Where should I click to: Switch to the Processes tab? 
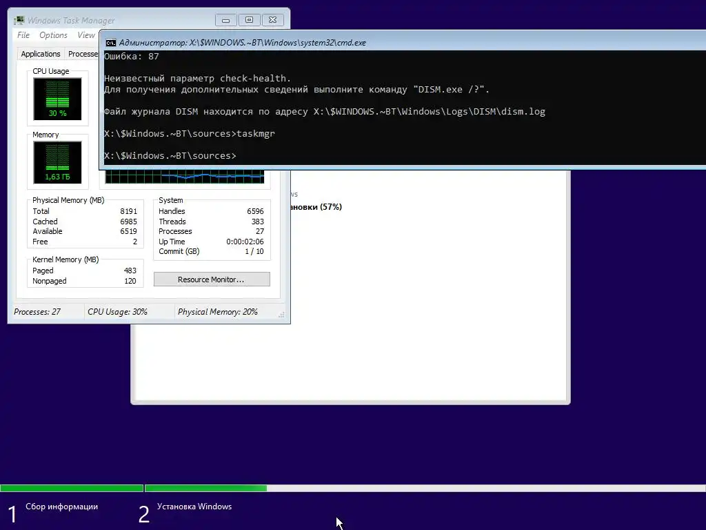click(x=83, y=54)
